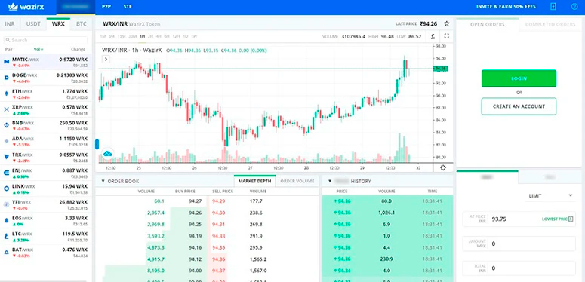Click the At Price INR field
Screen dimensions: 585x282
[x=519, y=219]
